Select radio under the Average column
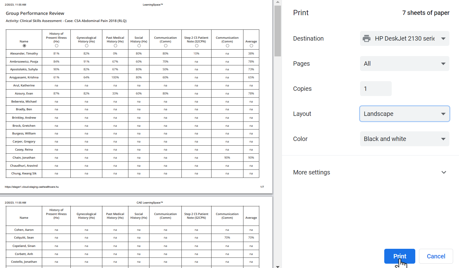The image size is (459, 268). coord(251,46)
